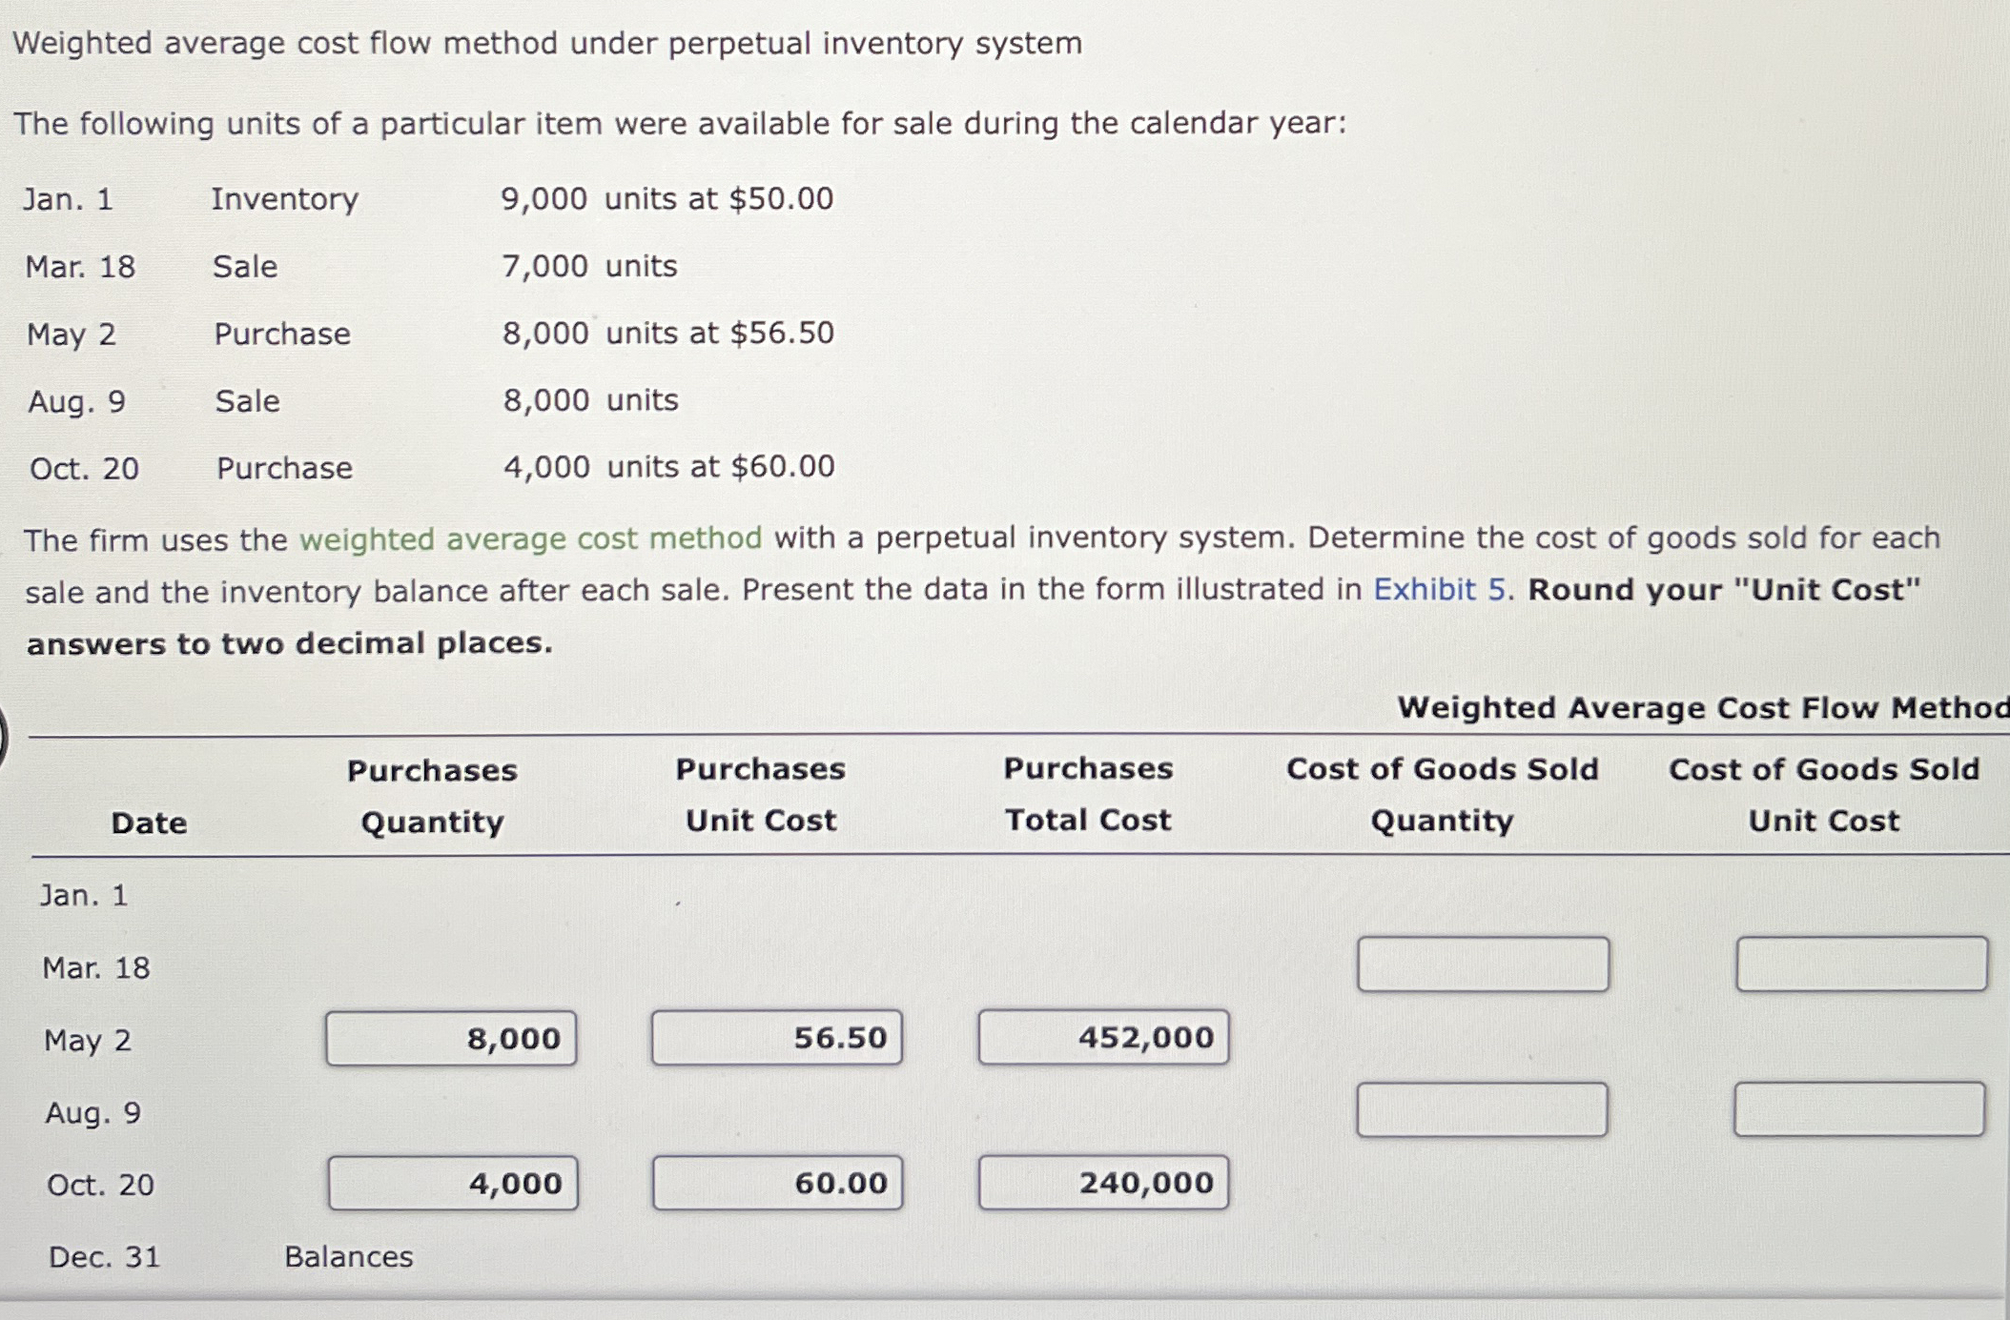Click the Date column header
The width and height of the screenshot is (2010, 1320).
[148, 822]
